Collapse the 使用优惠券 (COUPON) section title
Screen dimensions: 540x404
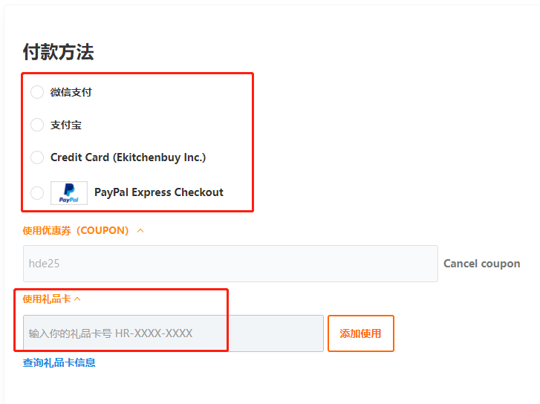pyautogui.click(x=76, y=230)
